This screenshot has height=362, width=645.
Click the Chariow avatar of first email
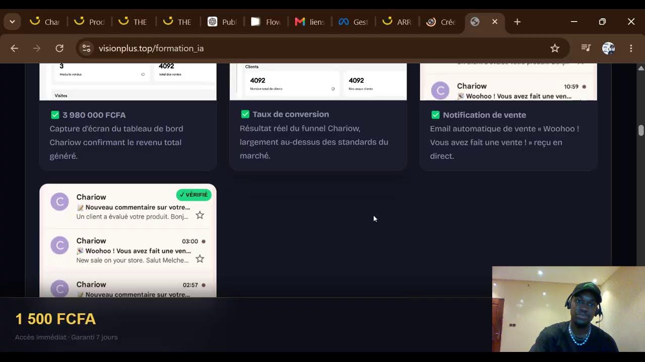point(59,202)
